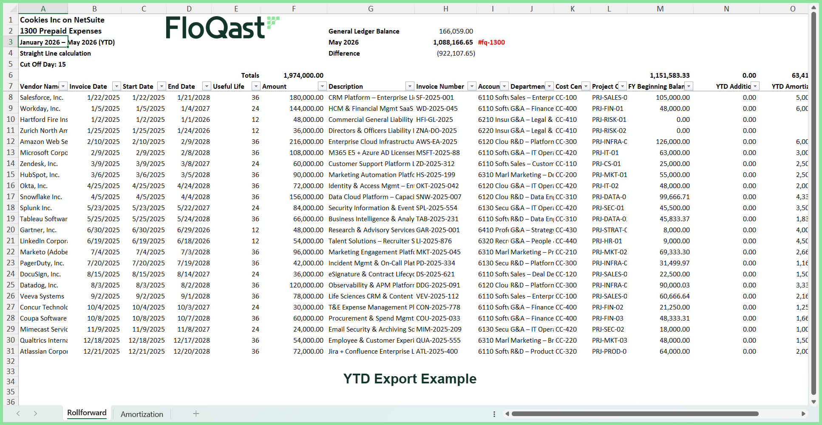822x425 pixels.
Task: Select the 'Salesforce, Inc.' vendor cell
Action: 43,97
